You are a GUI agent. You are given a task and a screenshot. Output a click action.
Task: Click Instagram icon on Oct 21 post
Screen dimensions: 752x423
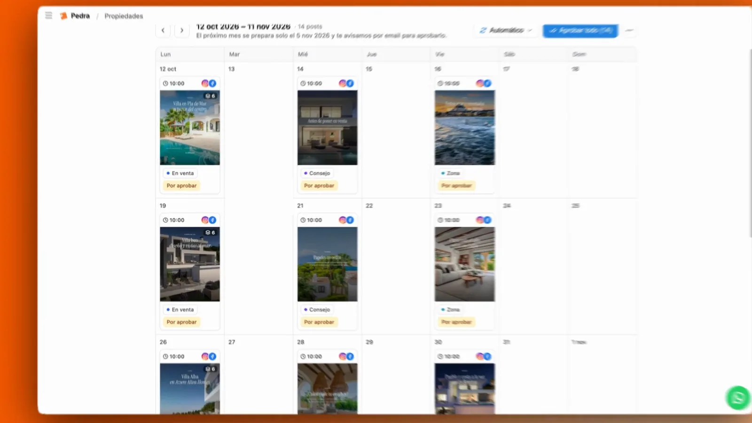[x=343, y=220]
